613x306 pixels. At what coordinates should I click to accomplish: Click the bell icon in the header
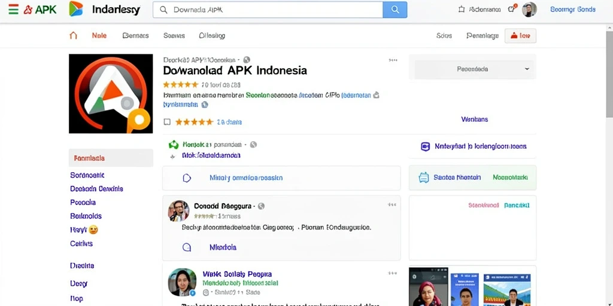(462, 10)
